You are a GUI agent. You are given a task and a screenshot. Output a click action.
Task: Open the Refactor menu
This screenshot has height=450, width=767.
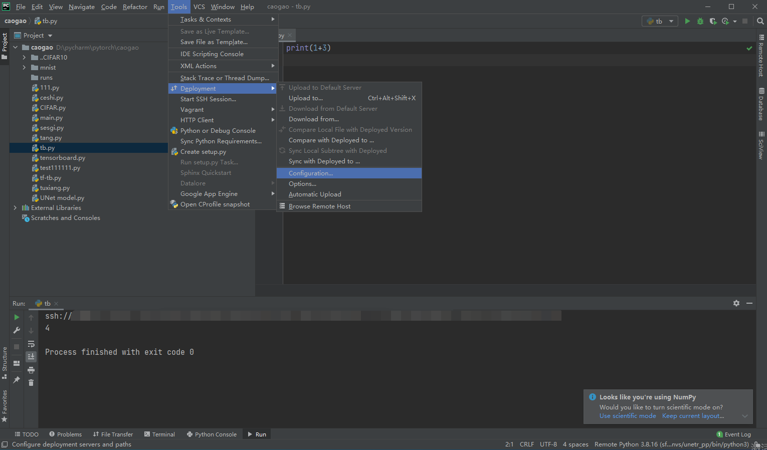tap(135, 7)
